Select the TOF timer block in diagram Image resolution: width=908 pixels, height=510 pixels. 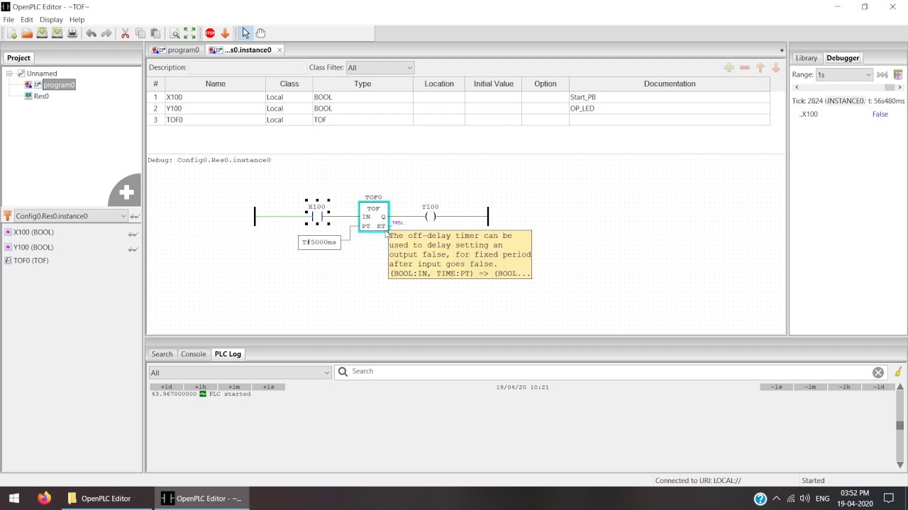pos(374,216)
